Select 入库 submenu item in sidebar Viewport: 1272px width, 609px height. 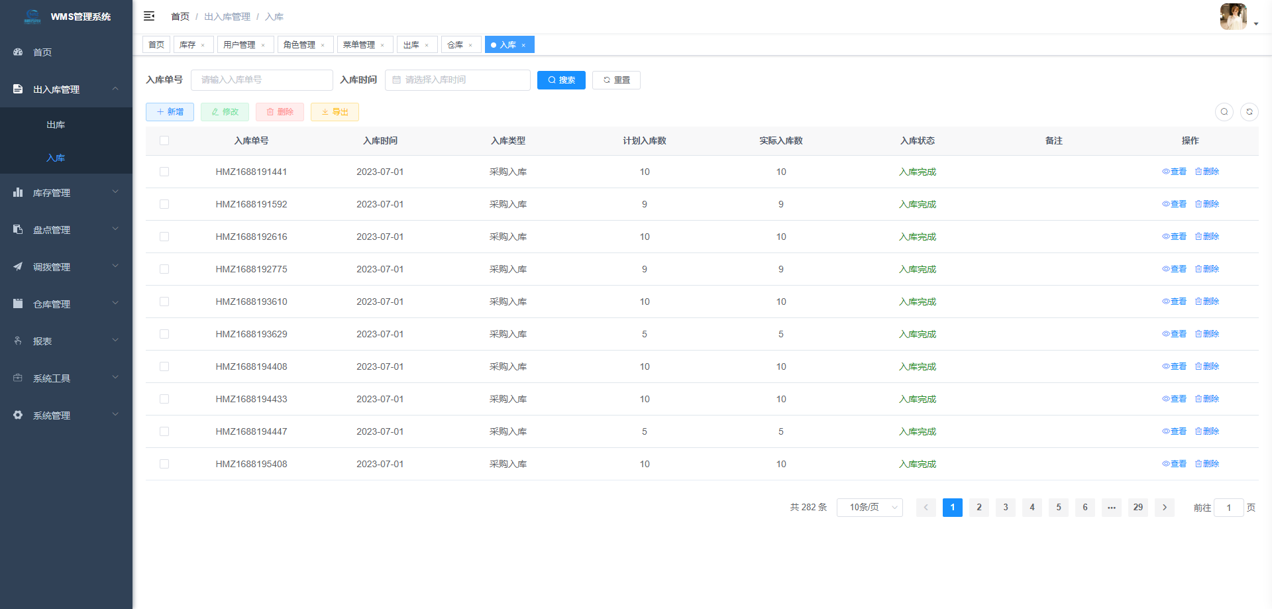point(66,158)
